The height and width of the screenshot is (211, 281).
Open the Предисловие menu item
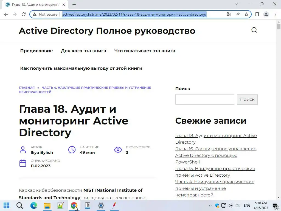tap(36, 51)
